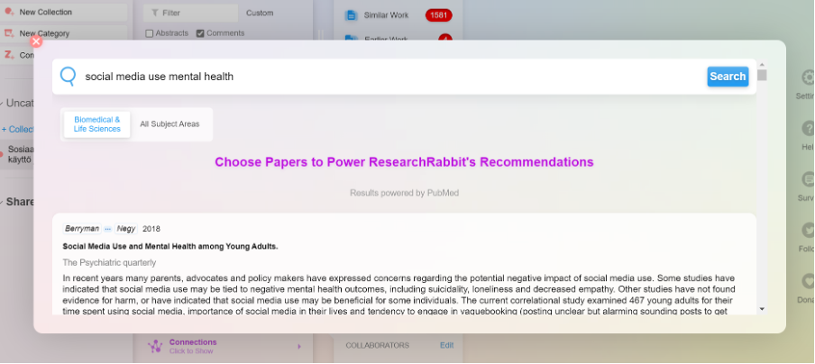Switch to All Subject Areas tab
Screen dimensions: 815x364
pyautogui.click(x=169, y=124)
